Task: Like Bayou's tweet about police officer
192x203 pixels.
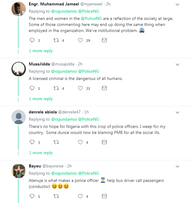Action: [80, 196]
